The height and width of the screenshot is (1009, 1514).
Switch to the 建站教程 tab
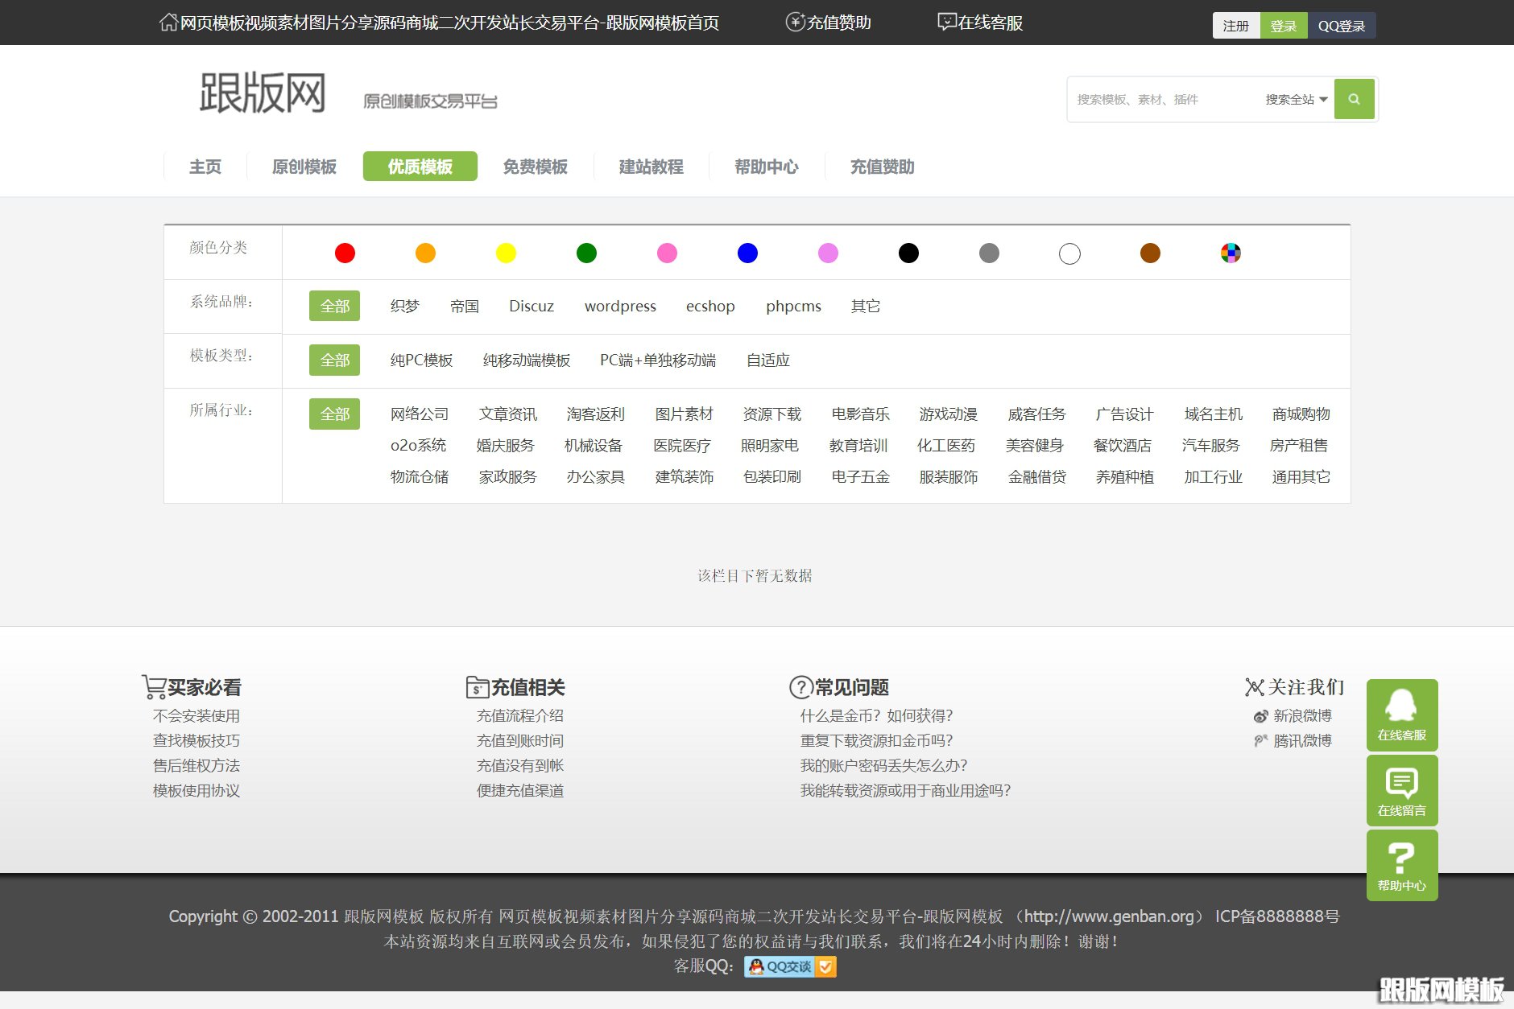coord(650,167)
